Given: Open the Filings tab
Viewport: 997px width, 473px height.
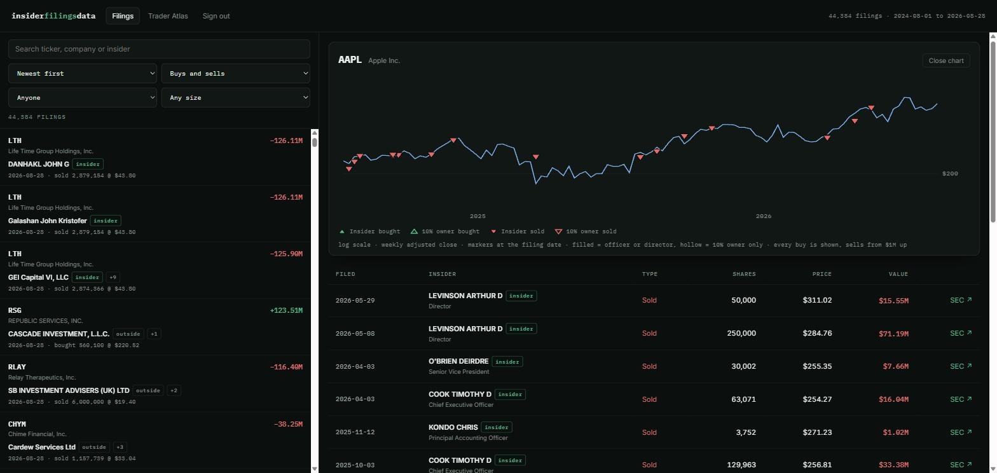Looking at the screenshot, I should (x=123, y=16).
